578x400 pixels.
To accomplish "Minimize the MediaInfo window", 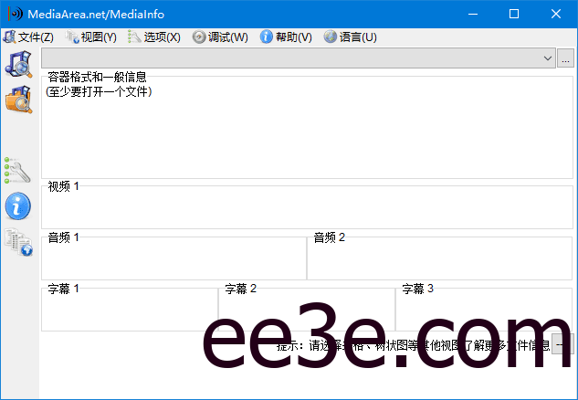I will 473,14.
